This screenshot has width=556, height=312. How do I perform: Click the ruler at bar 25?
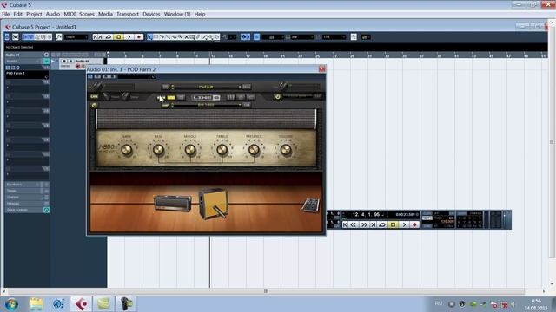click(317, 55)
